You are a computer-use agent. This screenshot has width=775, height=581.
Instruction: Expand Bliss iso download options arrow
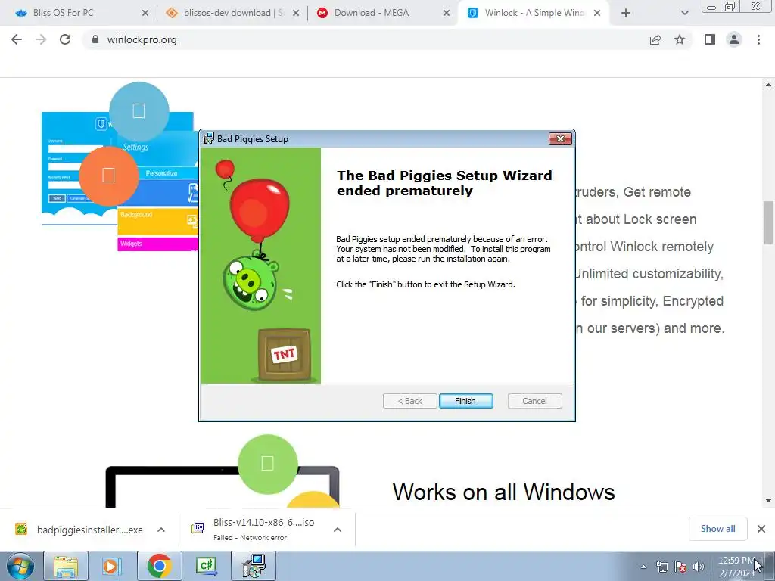pos(338,530)
